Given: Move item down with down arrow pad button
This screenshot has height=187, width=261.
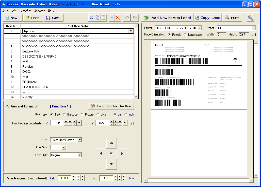Looking at the screenshot, I should click(112, 164).
